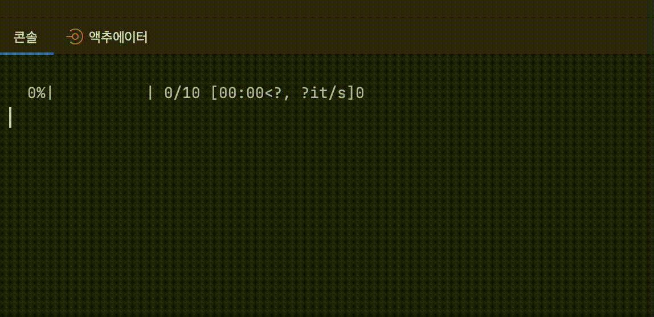Click the empty tqdm progress bar track
Screen dimensions: 654x317
[100, 93]
